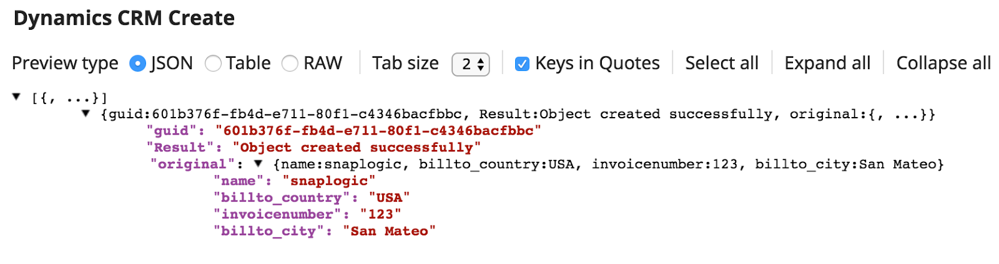Screen dimensions: 999x264
Task: Click Collapse all
Action: pos(943,63)
